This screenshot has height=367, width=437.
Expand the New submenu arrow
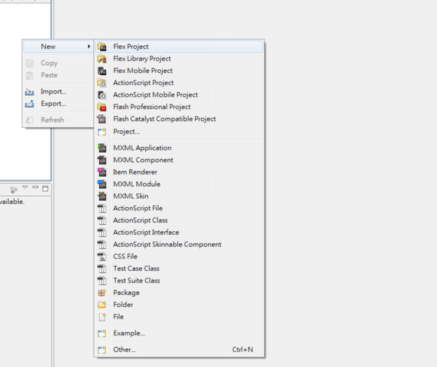pyautogui.click(x=89, y=46)
